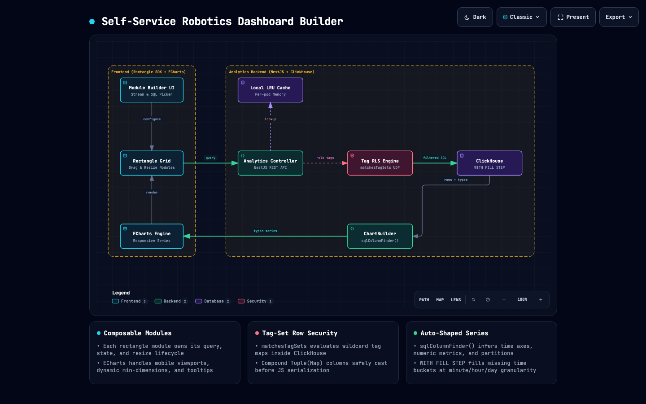Viewport: 646px width, 404px height.
Task: Click the 'rows + types' edge label
Action: pos(456,180)
